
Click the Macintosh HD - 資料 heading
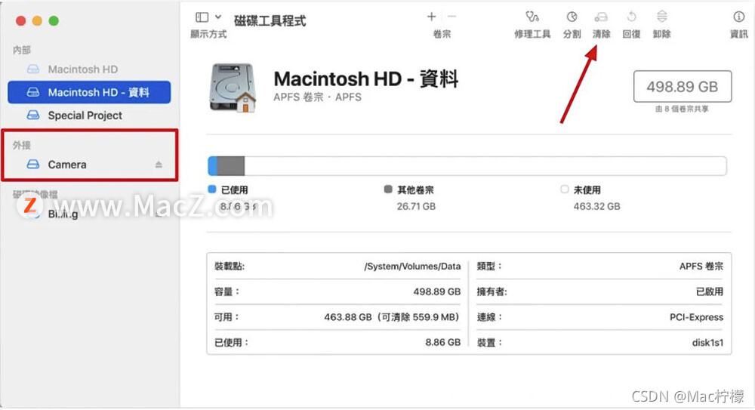tap(366, 79)
